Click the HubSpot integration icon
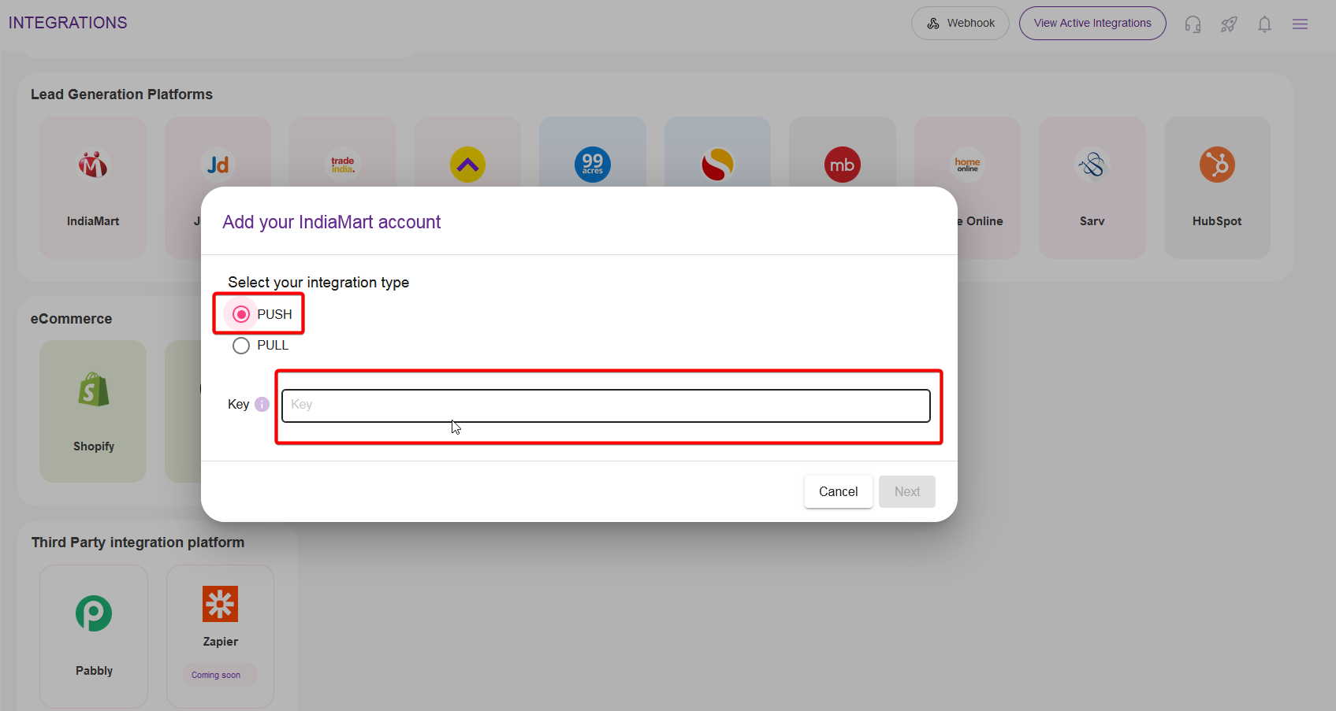The image size is (1336, 711). point(1216,165)
